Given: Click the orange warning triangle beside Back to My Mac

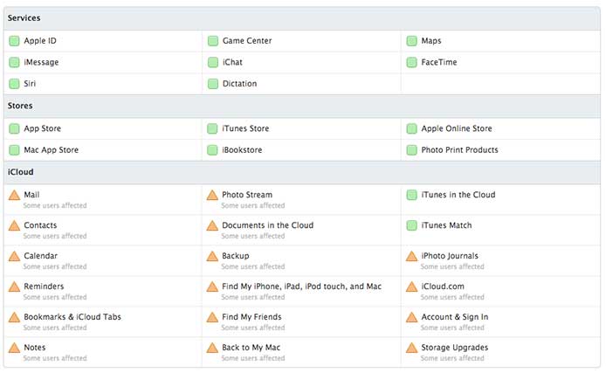Looking at the screenshot, I should click(x=212, y=348).
